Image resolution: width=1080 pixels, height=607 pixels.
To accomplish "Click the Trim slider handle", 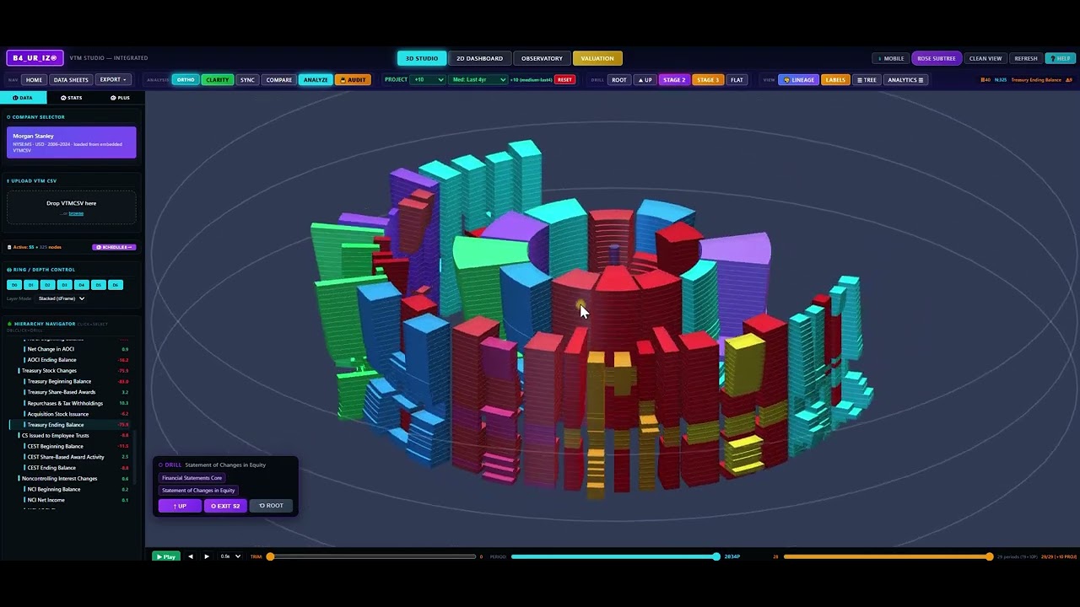I will (x=270, y=556).
